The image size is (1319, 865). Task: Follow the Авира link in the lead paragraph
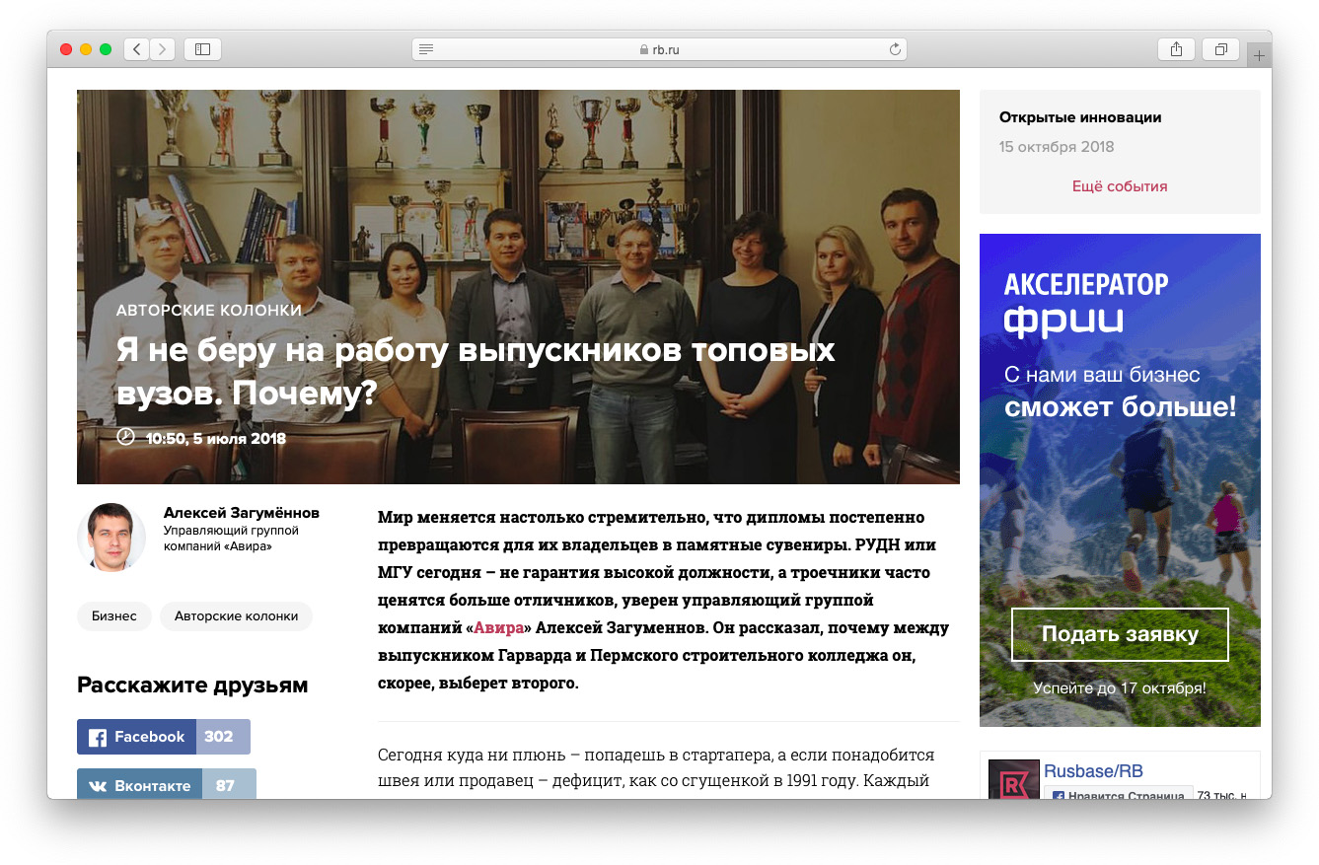(x=499, y=627)
